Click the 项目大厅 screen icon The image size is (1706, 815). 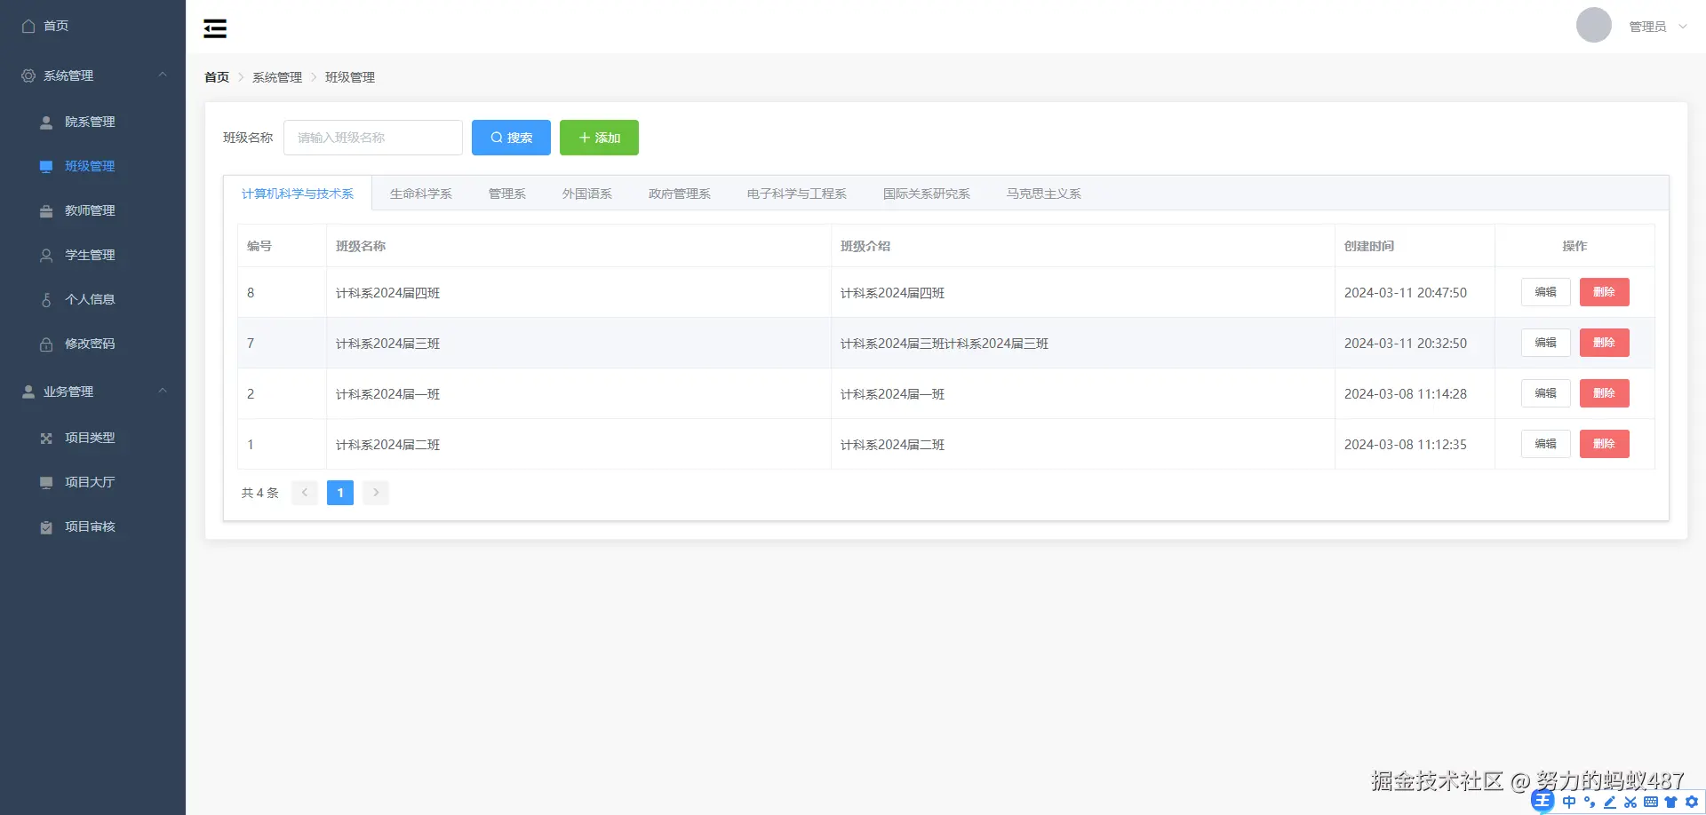point(46,483)
